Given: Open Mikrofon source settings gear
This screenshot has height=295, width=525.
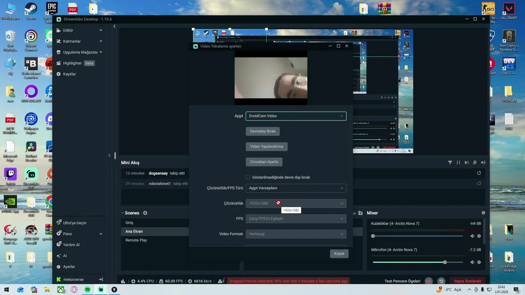Looking at the screenshot, I should (x=479, y=262).
